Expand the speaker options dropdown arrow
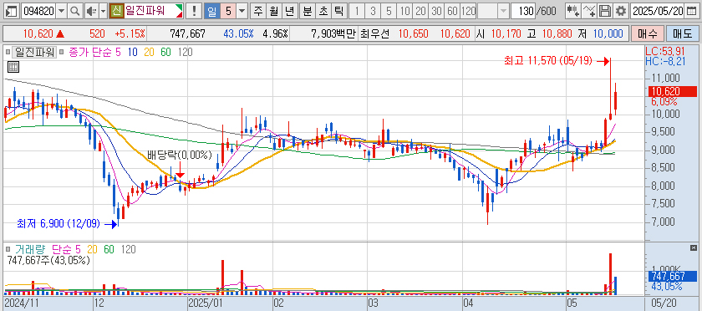 coord(103,11)
